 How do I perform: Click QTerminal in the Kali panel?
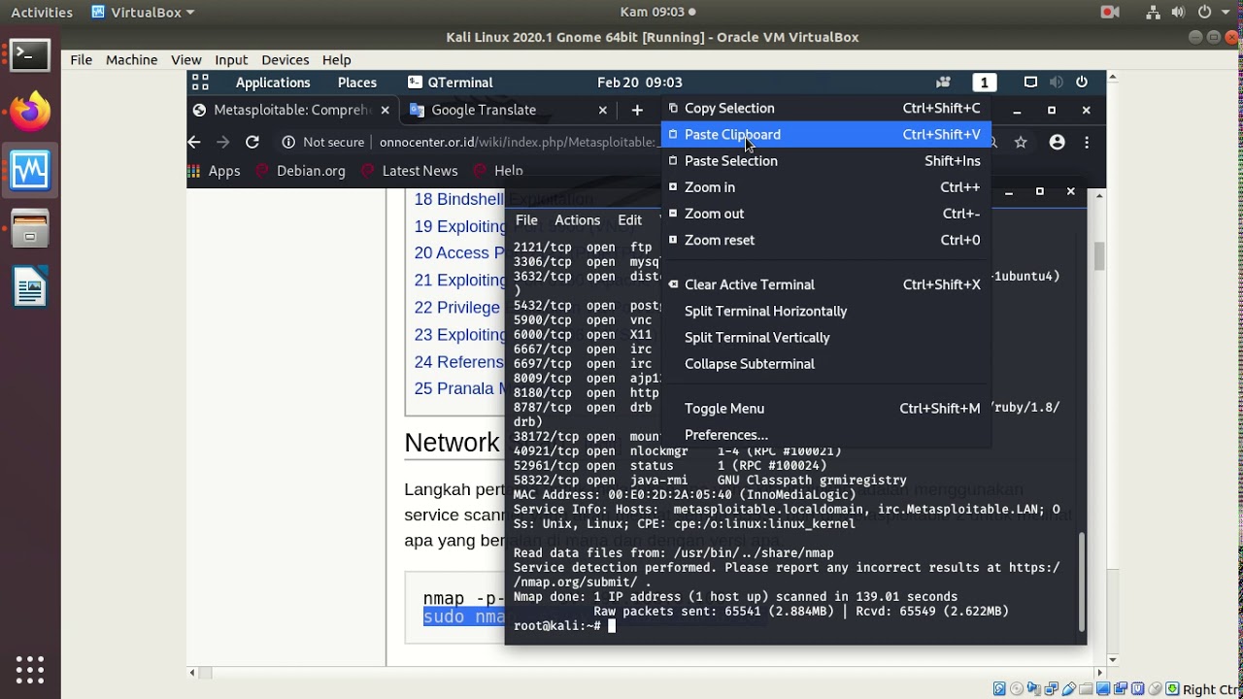point(451,83)
